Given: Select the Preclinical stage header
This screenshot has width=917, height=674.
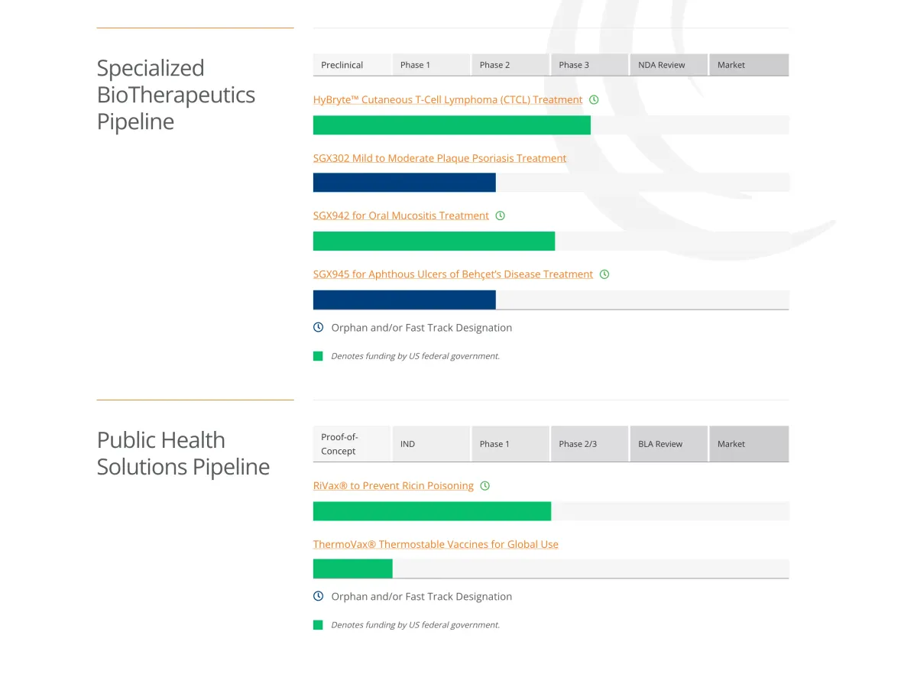Looking at the screenshot, I should (x=342, y=65).
